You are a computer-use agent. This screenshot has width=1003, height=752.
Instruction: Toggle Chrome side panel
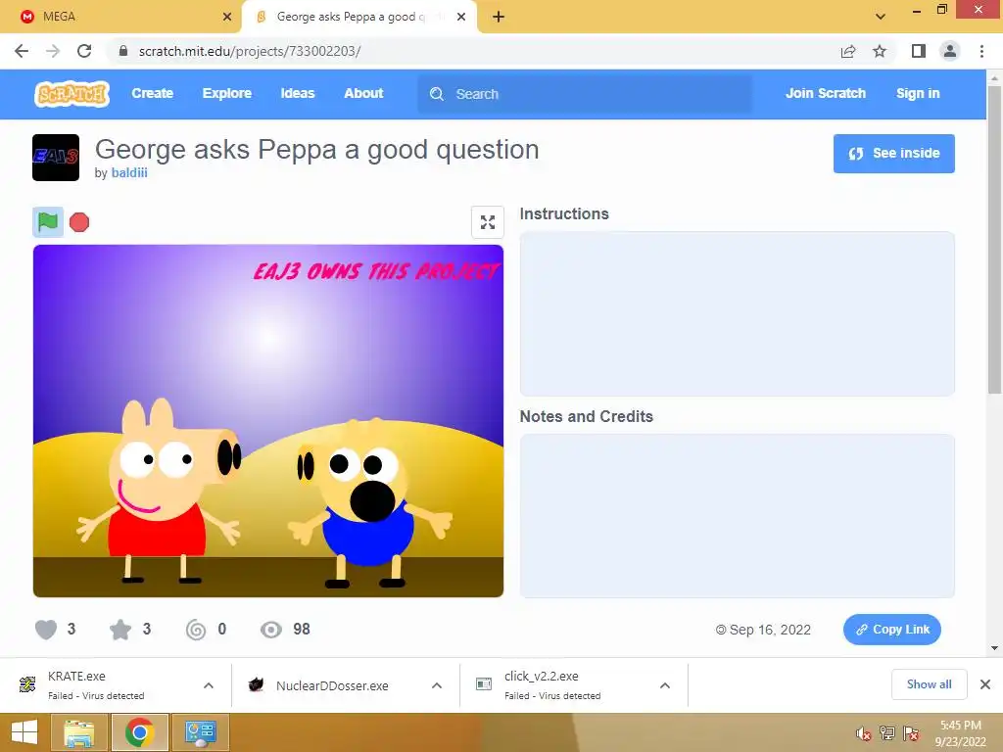(x=919, y=51)
